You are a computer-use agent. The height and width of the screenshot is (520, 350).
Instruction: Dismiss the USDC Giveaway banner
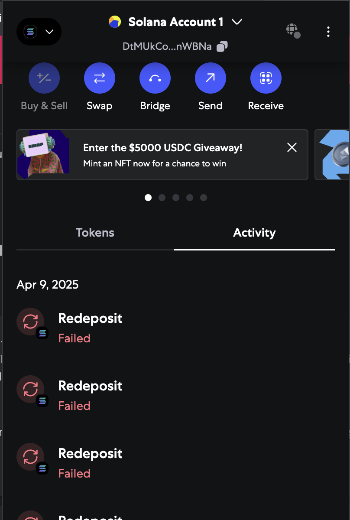(x=292, y=147)
